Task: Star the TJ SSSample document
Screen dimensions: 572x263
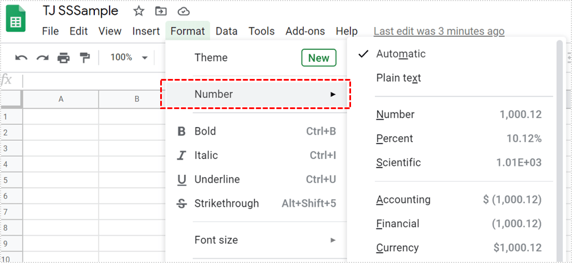Action: (x=139, y=11)
